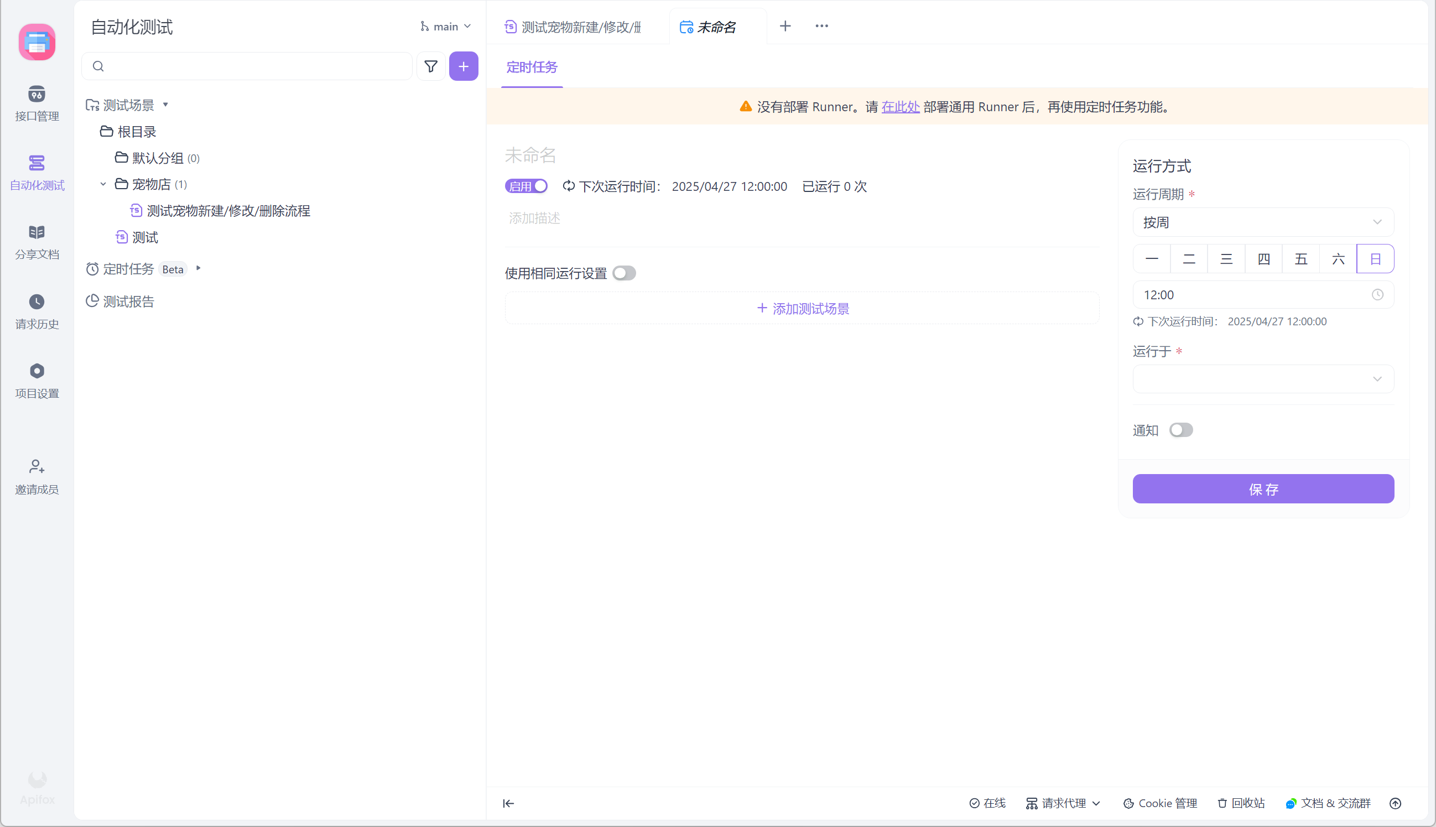Collapse sidebar with bottom arrow icon
The height and width of the screenshot is (827, 1436).
(508, 803)
